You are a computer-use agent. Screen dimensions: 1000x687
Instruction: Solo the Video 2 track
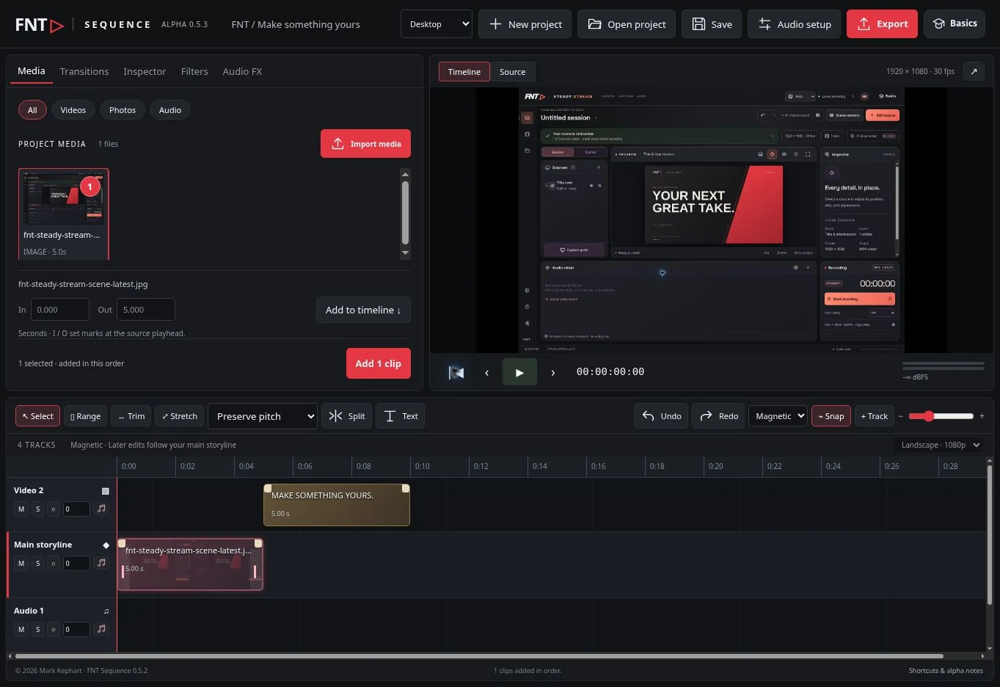[x=37, y=509]
